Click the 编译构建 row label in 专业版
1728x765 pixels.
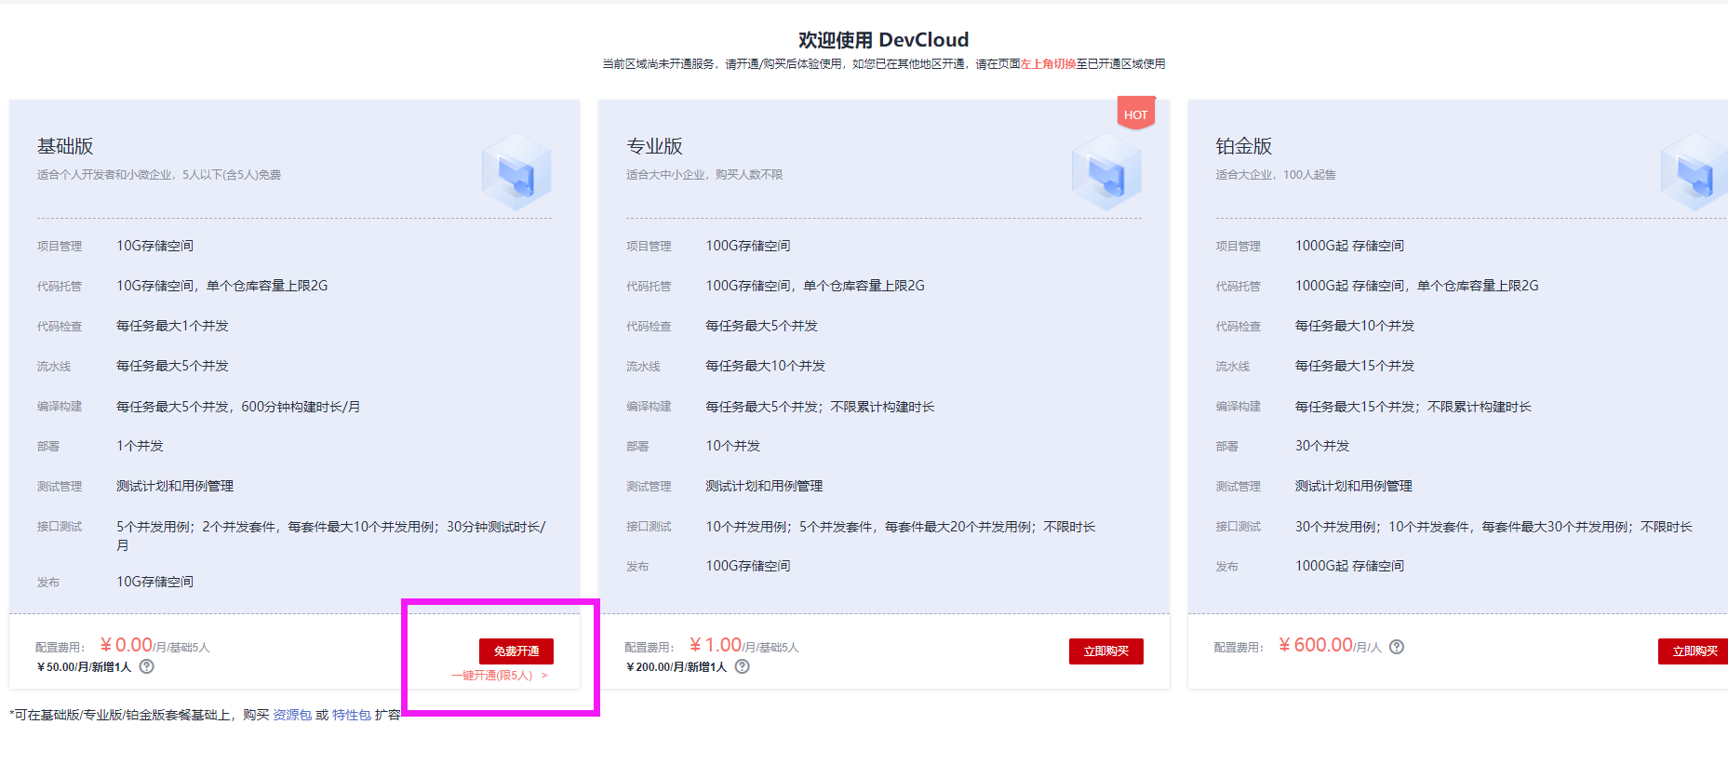pyautogui.click(x=649, y=407)
